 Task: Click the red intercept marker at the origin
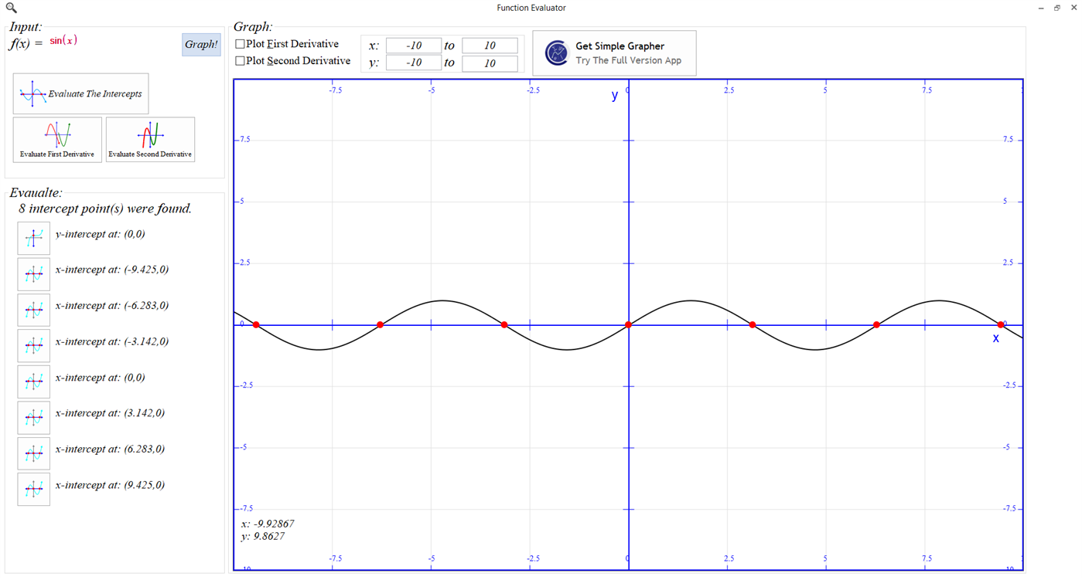[628, 324]
